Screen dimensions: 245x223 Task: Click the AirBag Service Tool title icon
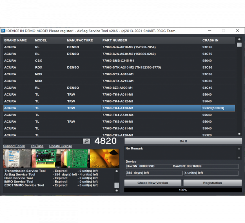click(x=3, y=31)
